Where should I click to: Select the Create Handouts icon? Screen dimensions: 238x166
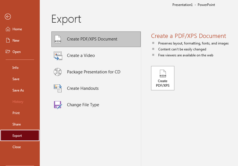point(58,88)
